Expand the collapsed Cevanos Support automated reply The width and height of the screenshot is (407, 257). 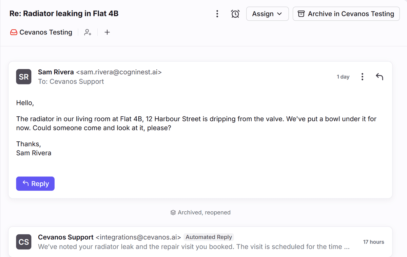200,242
